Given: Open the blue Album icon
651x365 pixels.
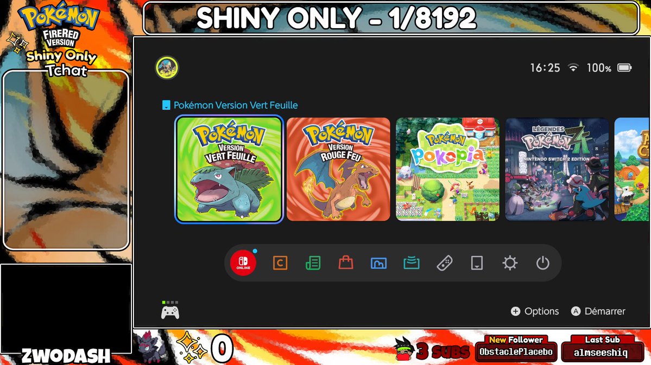Looking at the screenshot, I should (378, 263).
